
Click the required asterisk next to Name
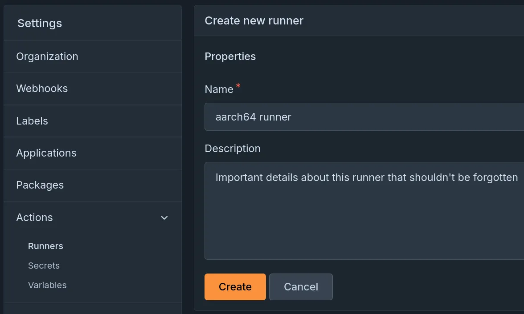coord(237,86)
